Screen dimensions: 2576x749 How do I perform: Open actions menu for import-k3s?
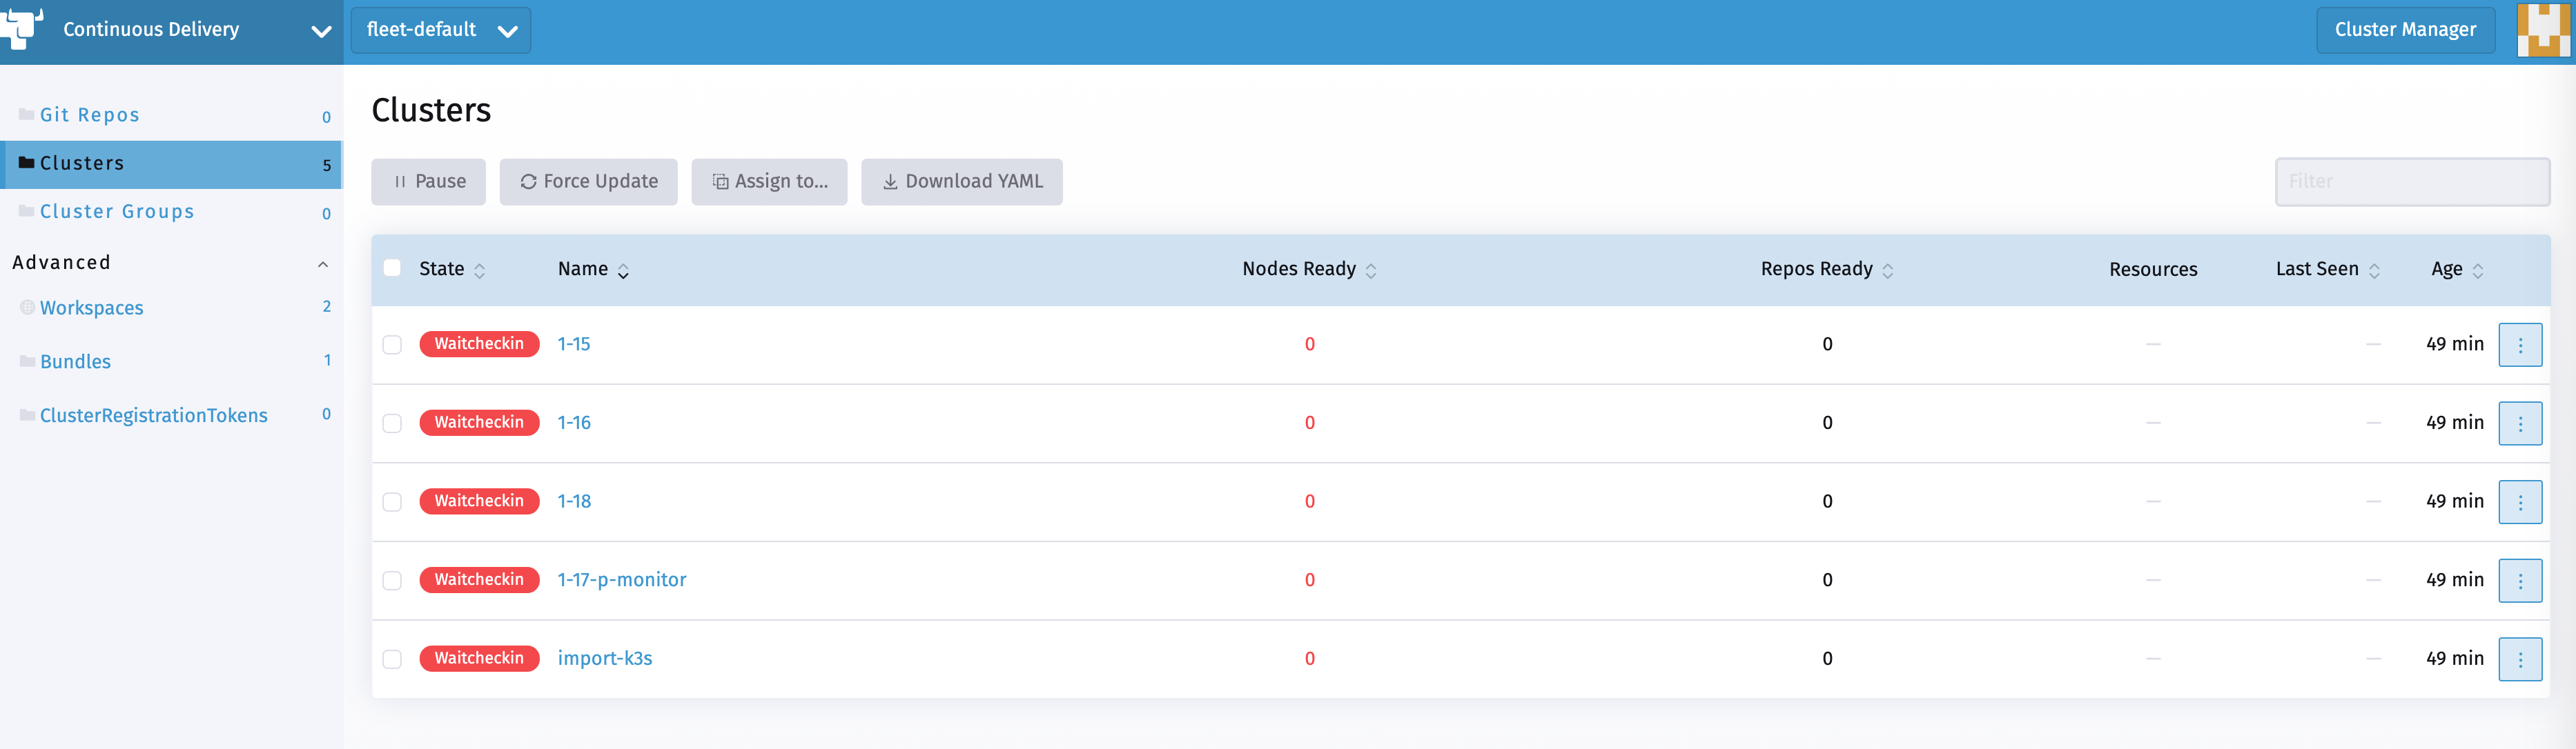(2519, 659)
